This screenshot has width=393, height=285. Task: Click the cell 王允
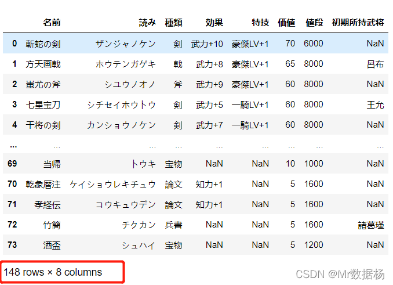375,104
